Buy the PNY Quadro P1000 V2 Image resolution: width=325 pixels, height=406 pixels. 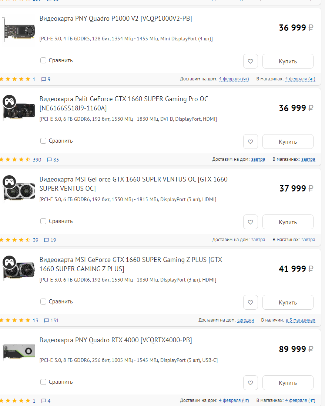coord(288,61)
